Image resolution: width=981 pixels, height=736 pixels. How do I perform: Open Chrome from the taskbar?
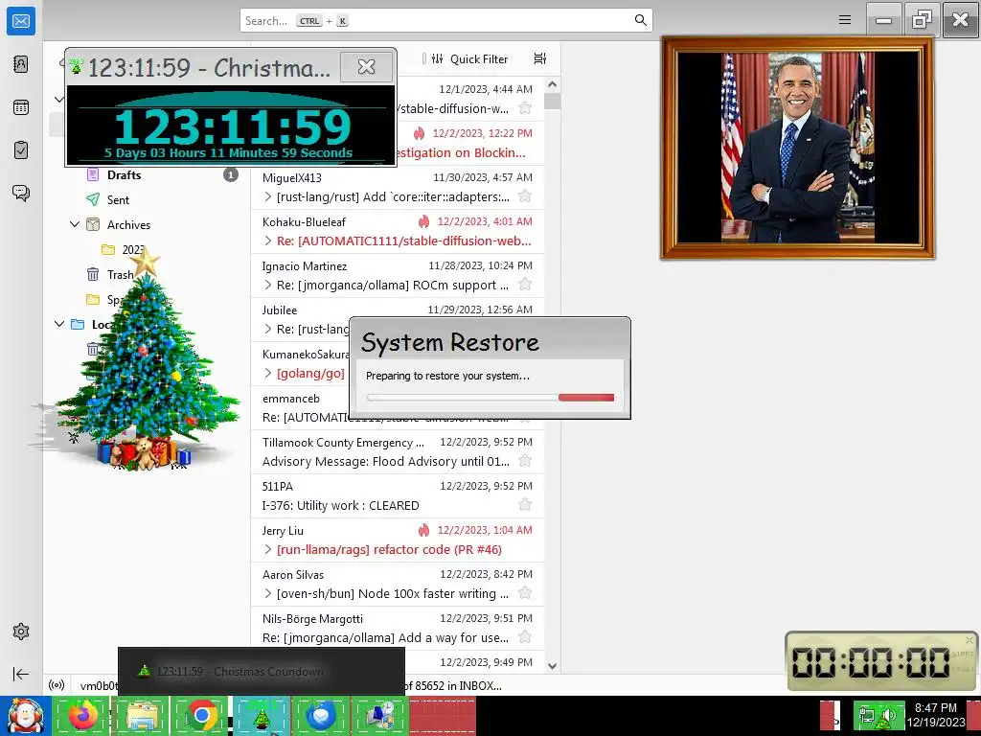(x=201, y=715)
